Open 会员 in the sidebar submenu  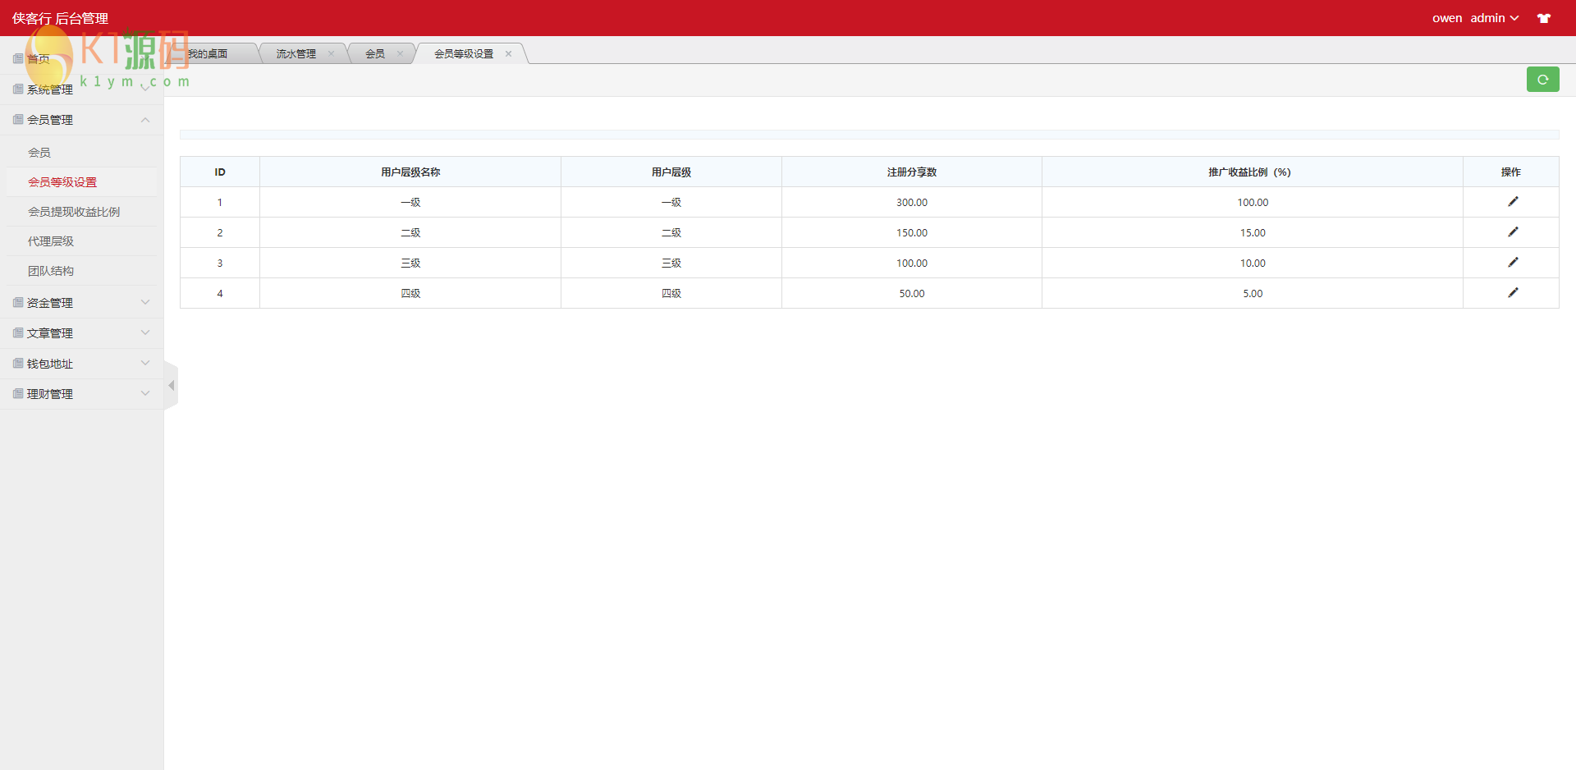(x=39, y=153)
